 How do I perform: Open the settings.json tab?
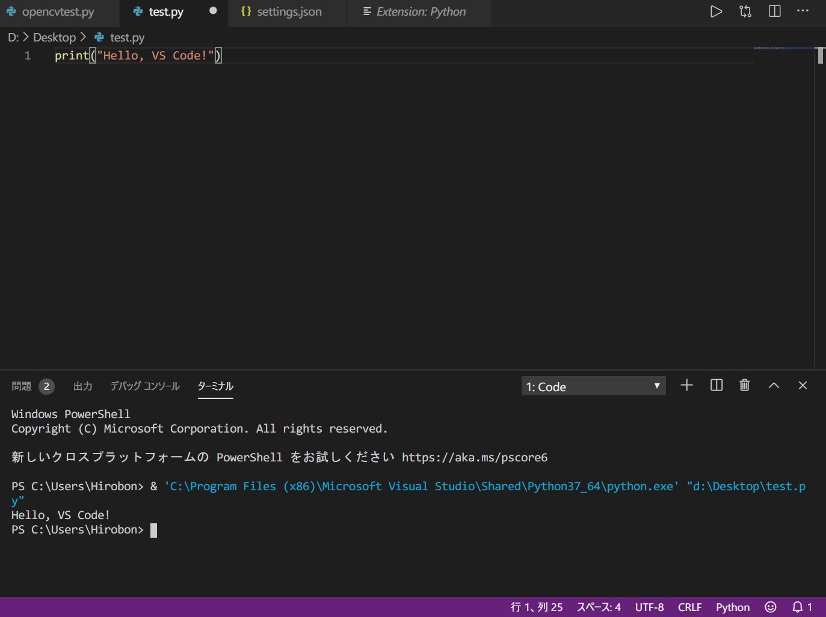tap(289, 12)
